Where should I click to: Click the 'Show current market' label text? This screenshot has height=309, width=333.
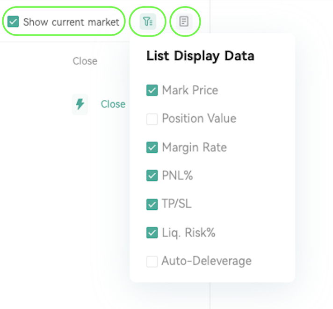pyautogui.click(x=71, y=22)
